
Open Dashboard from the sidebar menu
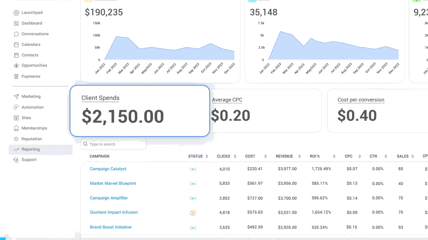coord(32,23)
